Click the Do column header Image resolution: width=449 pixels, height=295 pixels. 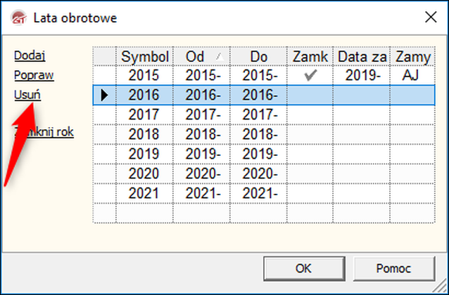[258, 55]
